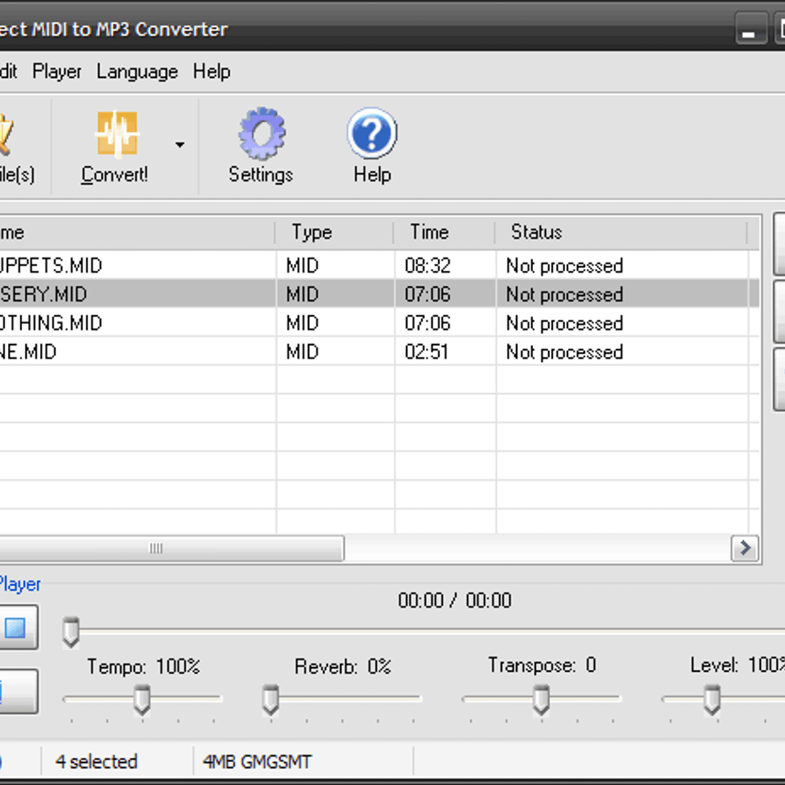785x785 pixels.
Task: Click the right arrow on the horizontal scrollbar
Action: [745, 548]
